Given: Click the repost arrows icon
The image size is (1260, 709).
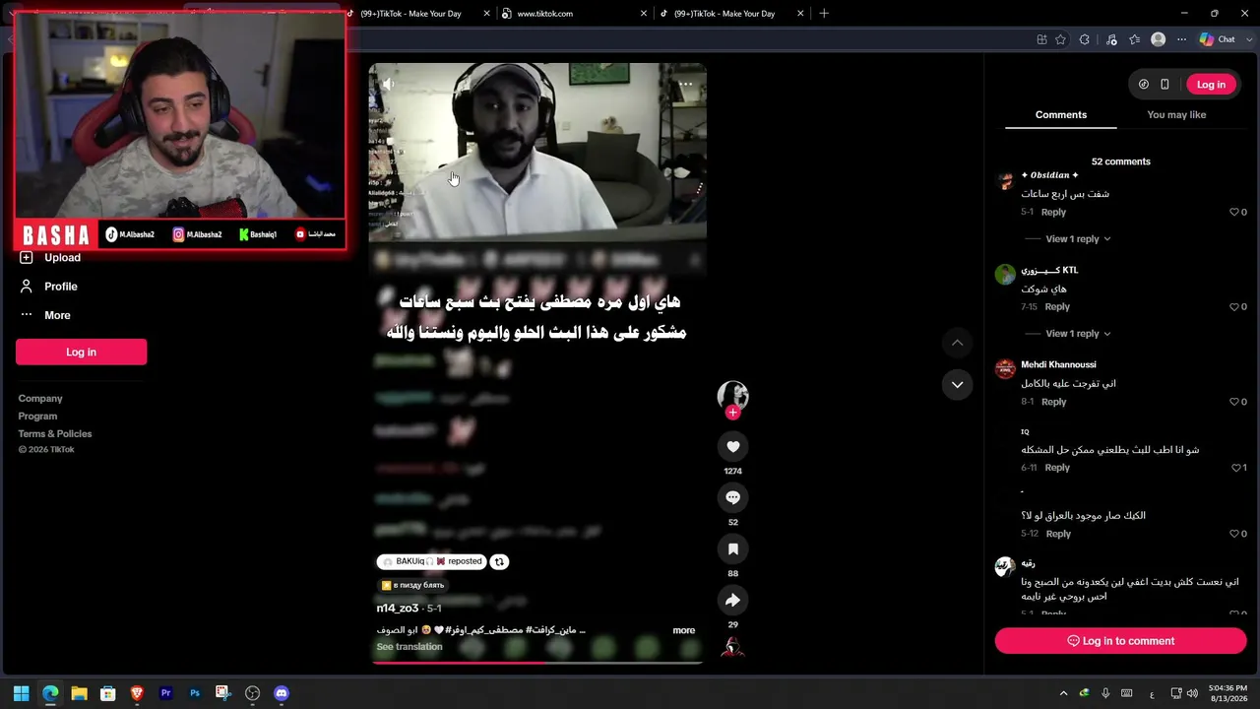Looking at the screenshot, I should coord(499,561).
